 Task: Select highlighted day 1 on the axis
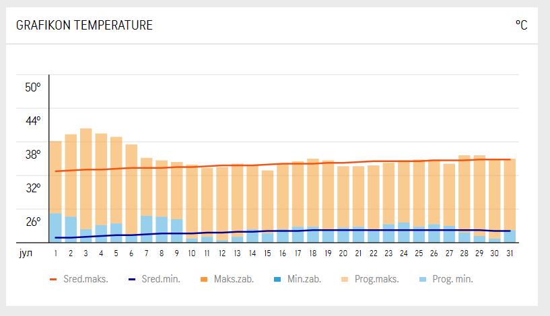click(55, 253)
